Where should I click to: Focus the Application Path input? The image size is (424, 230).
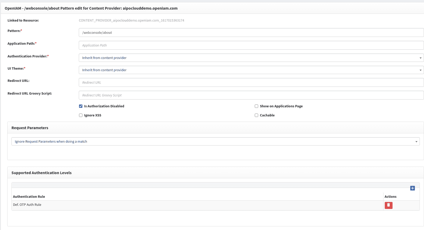pos(251,45)
